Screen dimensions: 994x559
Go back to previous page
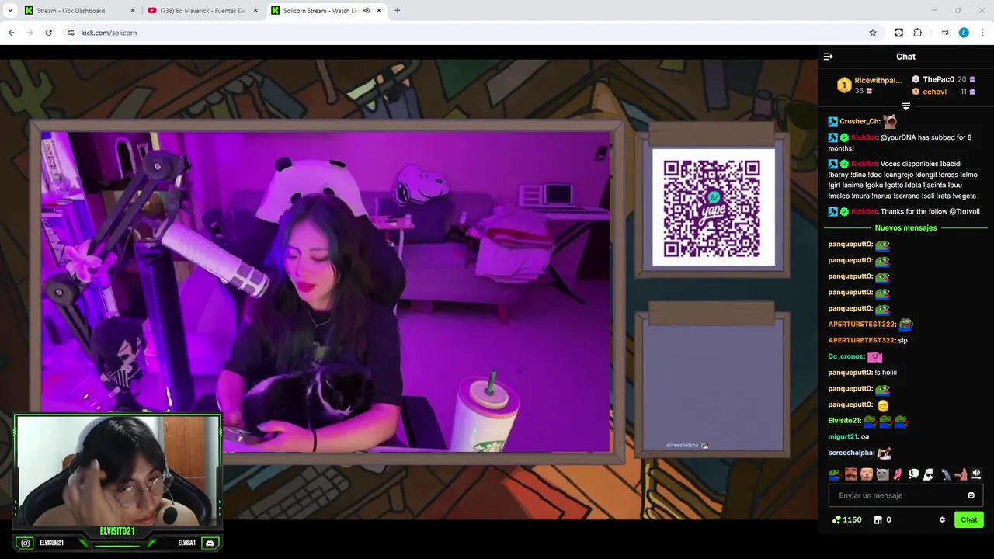pyautogui.click(x=11, y=33)
